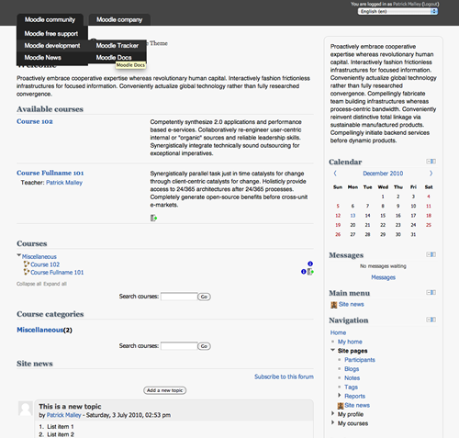The image size is (459, 438).
Task: Click the enrol icon under Course Fullname 101 description
Action: pos(153,218)
